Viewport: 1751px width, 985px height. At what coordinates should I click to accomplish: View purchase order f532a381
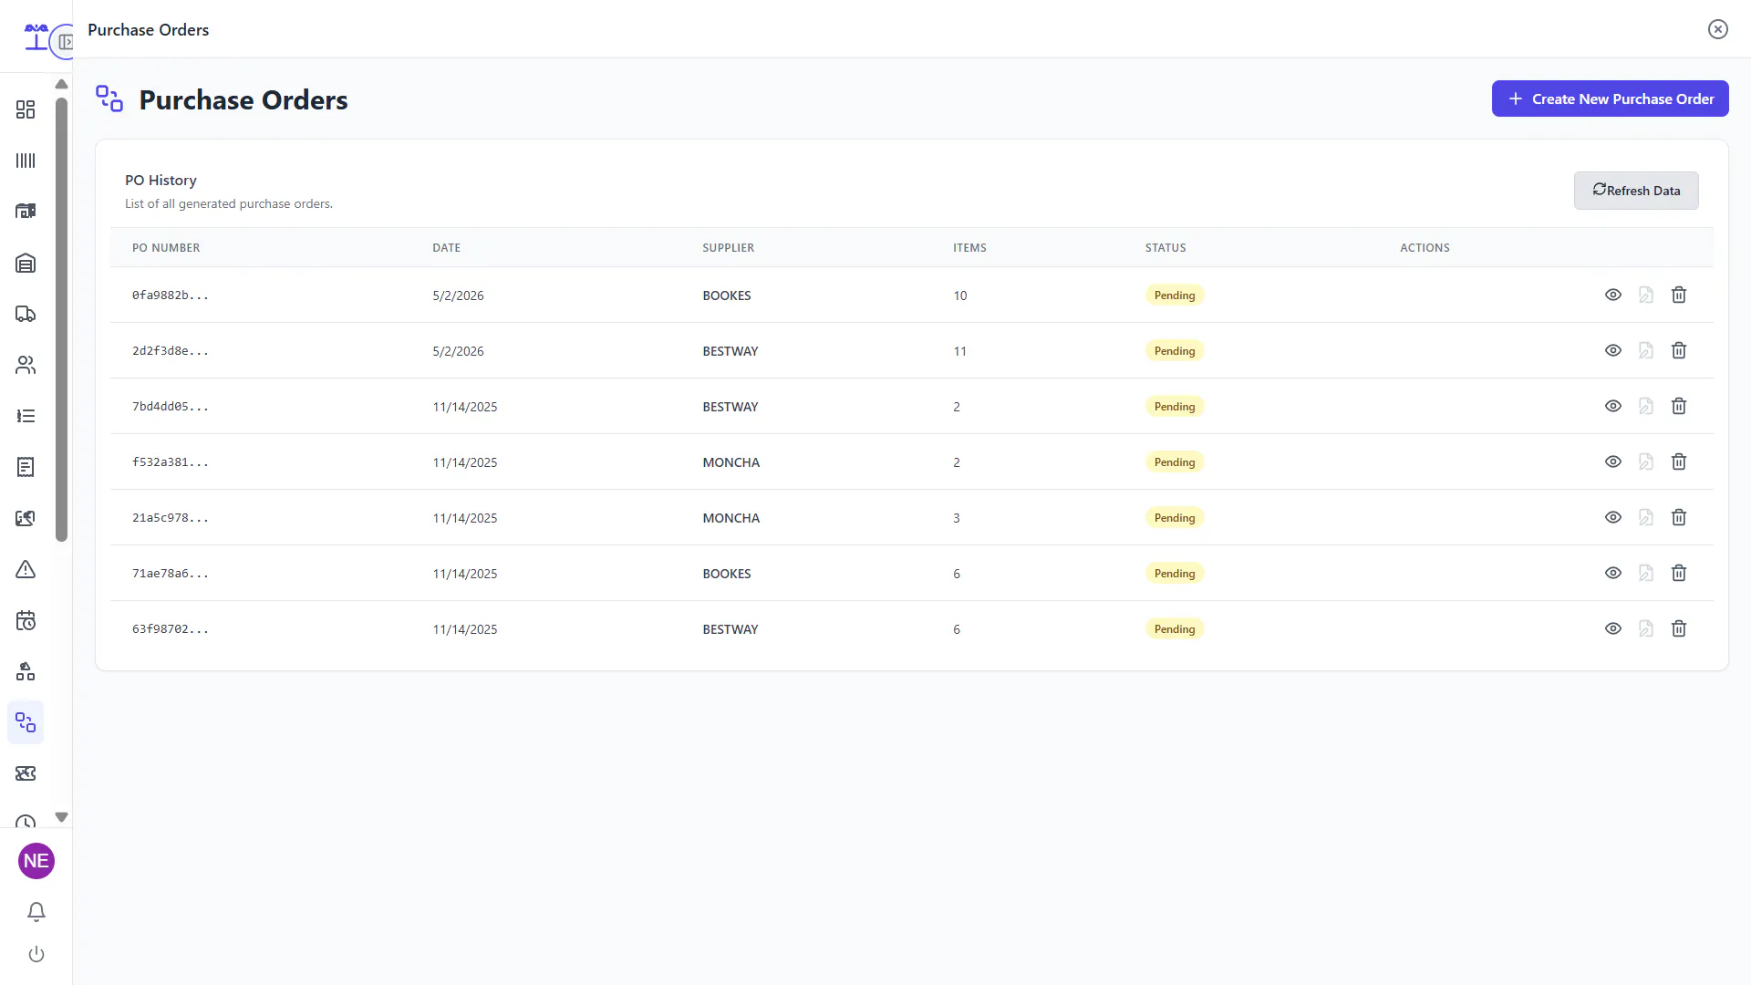point(1613,461)
